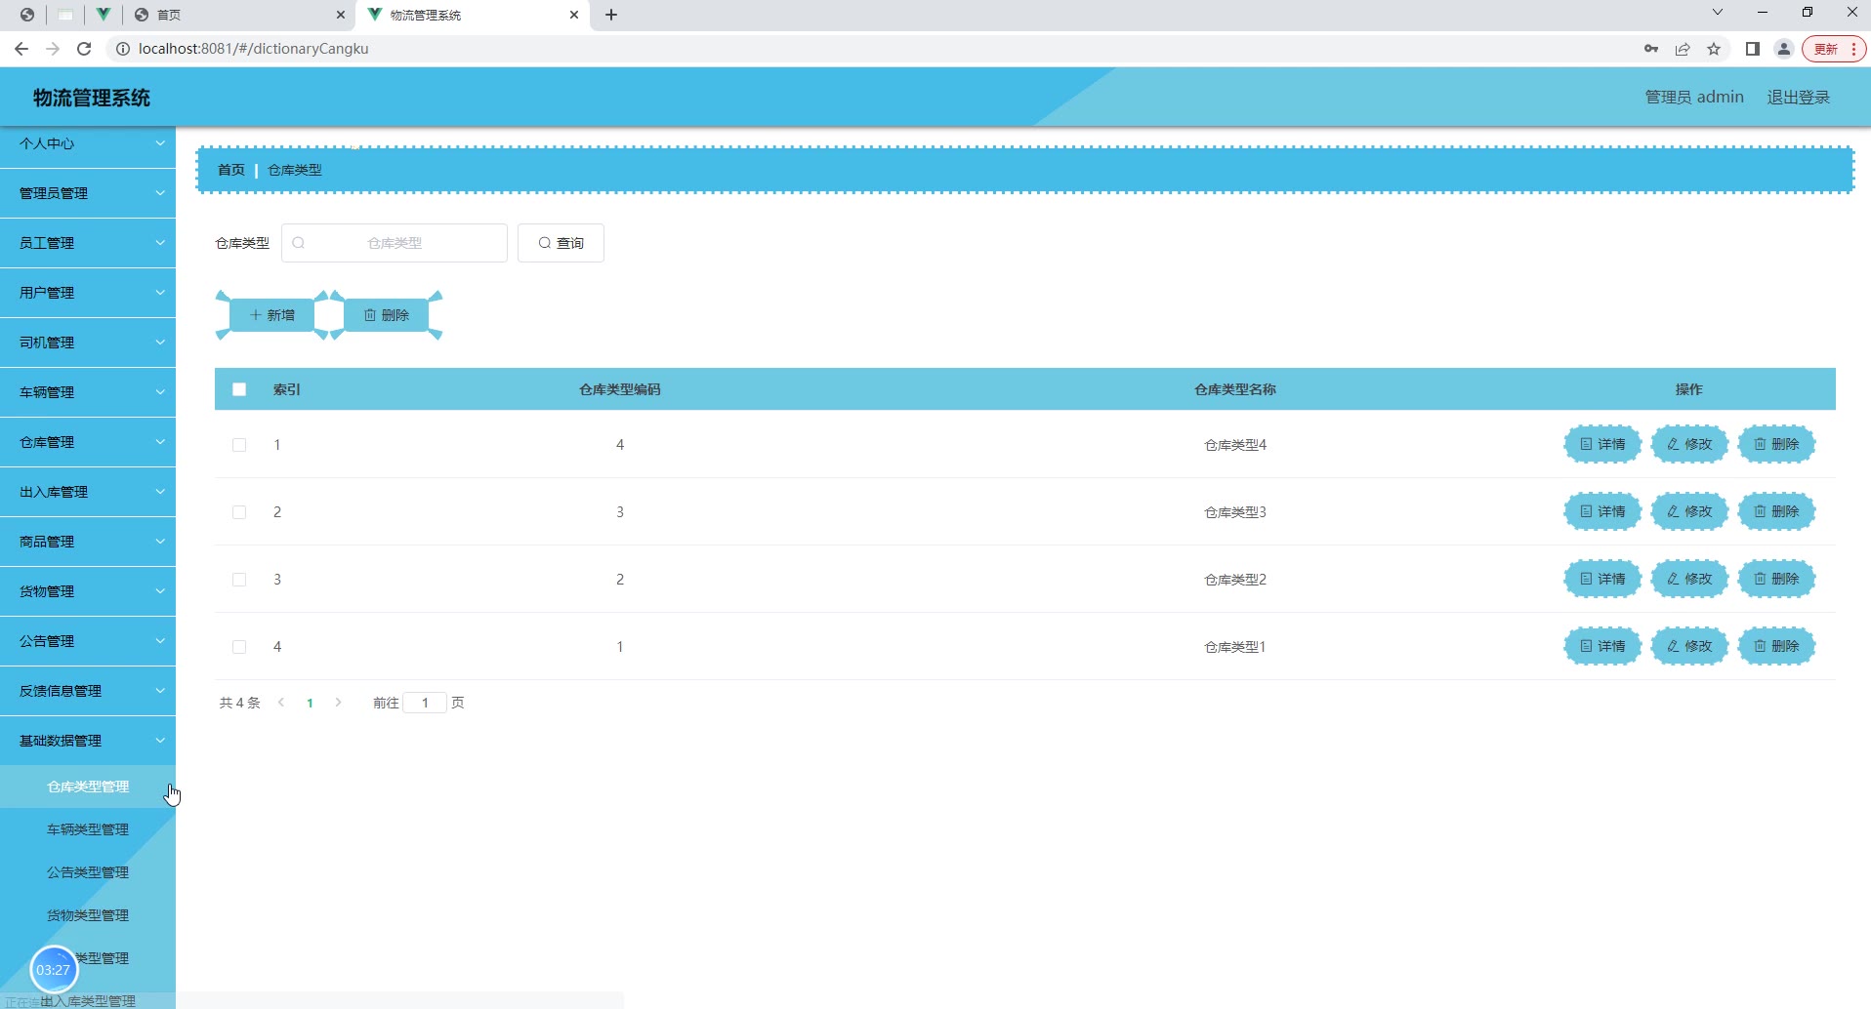Click the 删除 batch delete button above table
This screenshot has width=1871, height=1009.
(387, 315)
